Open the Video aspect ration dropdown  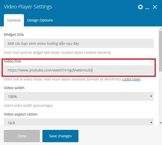[79, 122]
